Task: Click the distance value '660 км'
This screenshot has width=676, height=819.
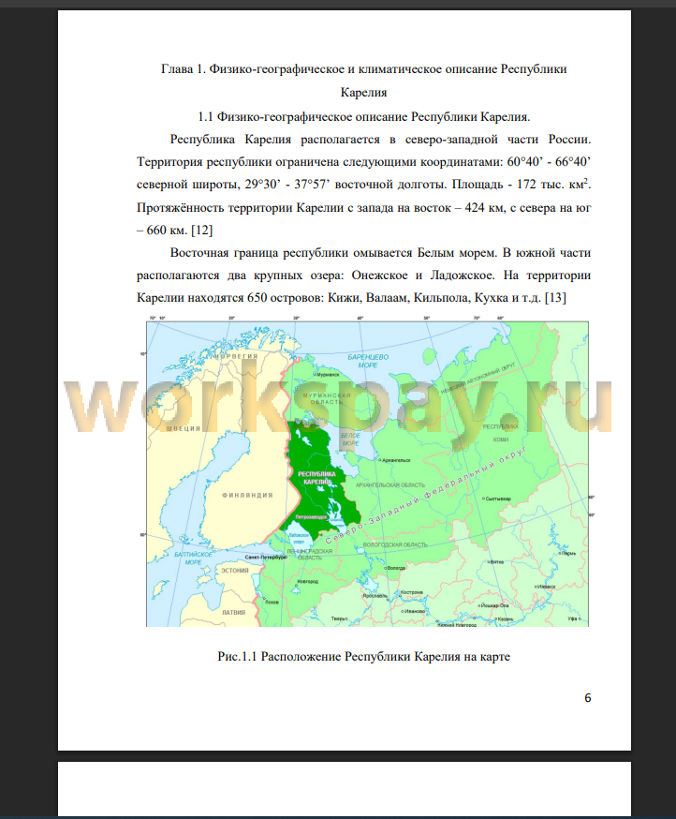Action: click(x=167, y=231)
